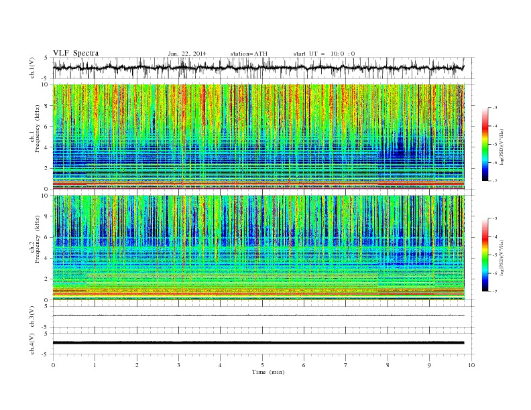The image size is (531, 410).
Task: Click the "-3" value on ch.1 colorbar
Action: point(495,108)
